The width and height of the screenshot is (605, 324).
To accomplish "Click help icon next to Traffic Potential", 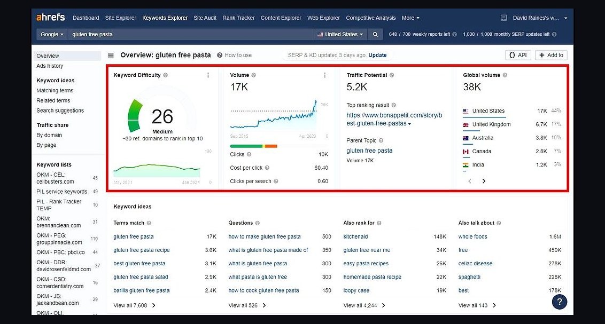I will click(x=392, y=75).
